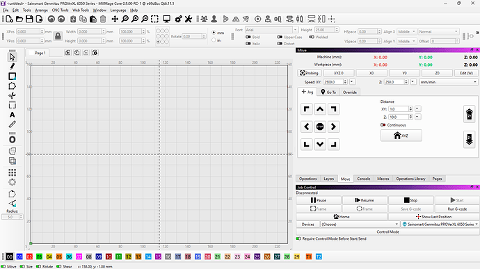Open the Font Arial dropdown
The width and height of the screenshot is (480, 269).
271,30
